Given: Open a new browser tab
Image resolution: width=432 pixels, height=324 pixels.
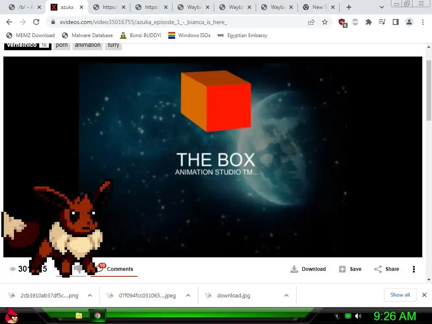Looking at the screenshot, I should (349, 7).
